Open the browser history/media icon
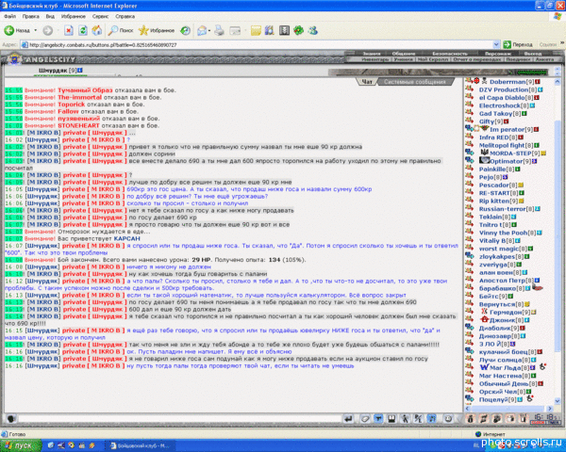 [185, 31]
